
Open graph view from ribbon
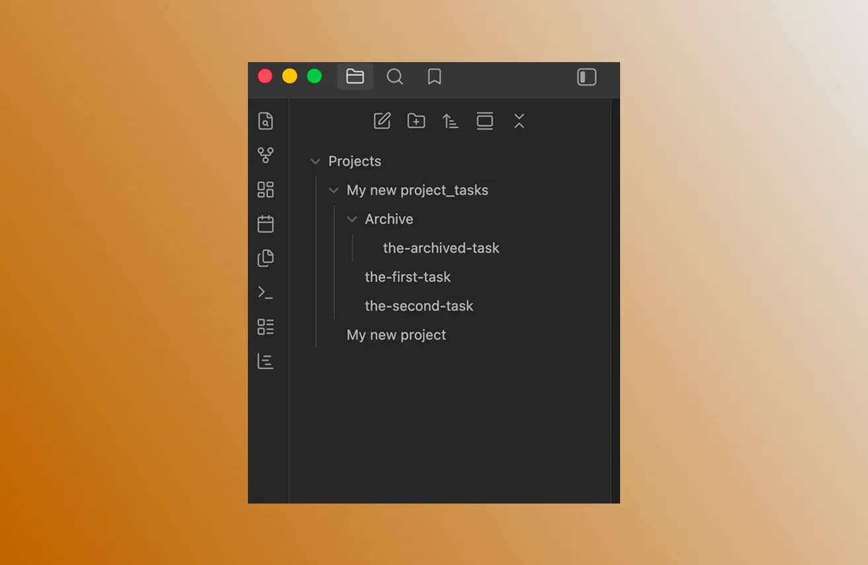(265, 155)
